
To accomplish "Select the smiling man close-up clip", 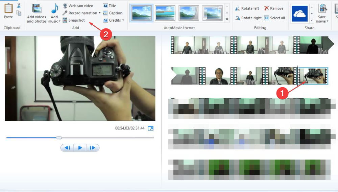I will tap(218, 76).
